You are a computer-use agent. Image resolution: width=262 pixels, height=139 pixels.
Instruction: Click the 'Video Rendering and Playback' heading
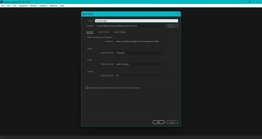pos(100,37)
